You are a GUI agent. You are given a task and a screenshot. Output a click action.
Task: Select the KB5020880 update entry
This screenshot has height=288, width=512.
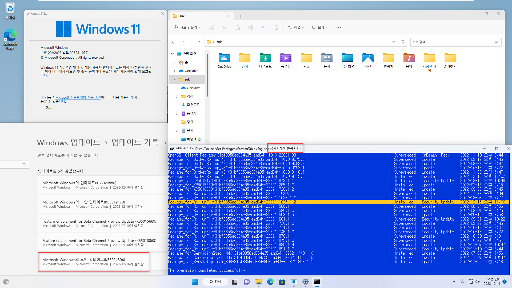coord(103,185)
